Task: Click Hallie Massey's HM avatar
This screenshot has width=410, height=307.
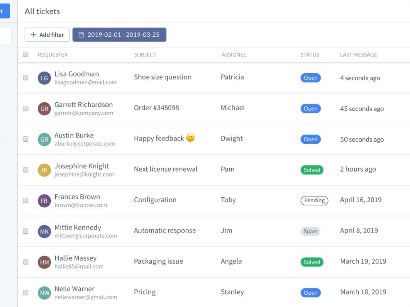Action: pos(44,262)
